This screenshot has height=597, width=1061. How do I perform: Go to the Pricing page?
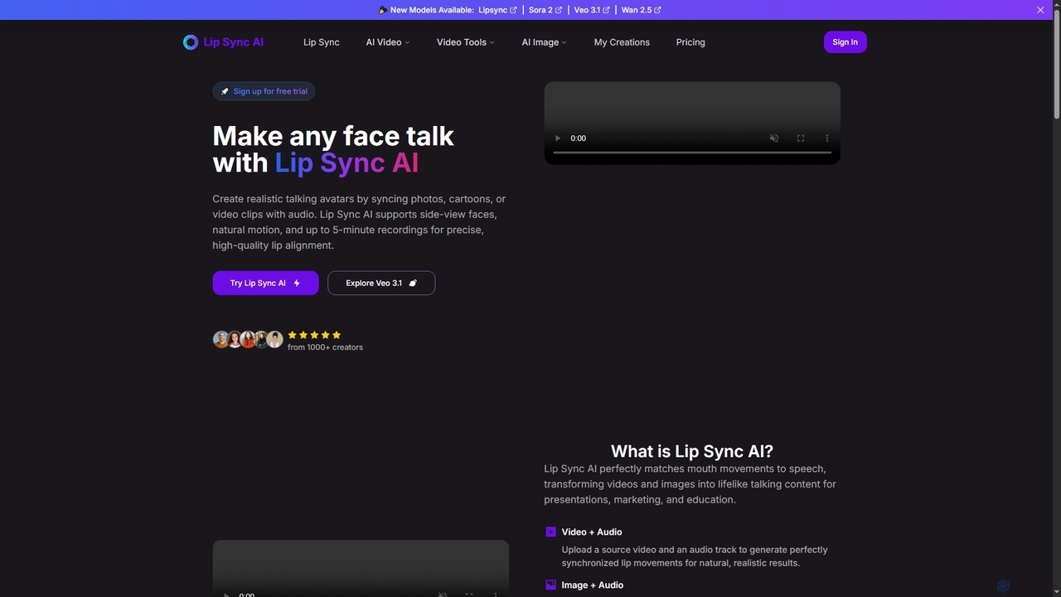690,42
